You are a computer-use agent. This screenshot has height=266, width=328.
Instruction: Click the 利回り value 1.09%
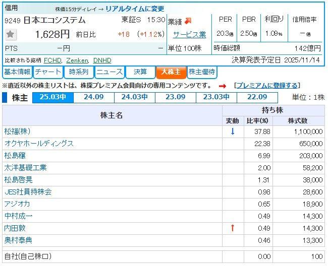click(x=274, y=34)
